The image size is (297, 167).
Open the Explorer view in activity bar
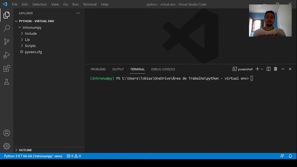[x=6, y=15]
